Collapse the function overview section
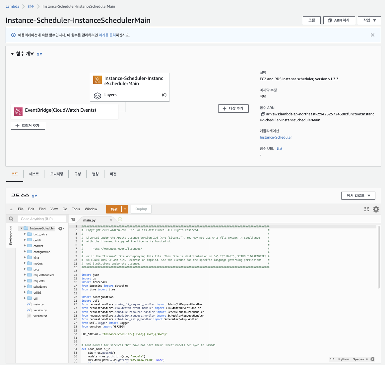Image resolution: width=385 pixels, height=365 pixels. [12, 54]
